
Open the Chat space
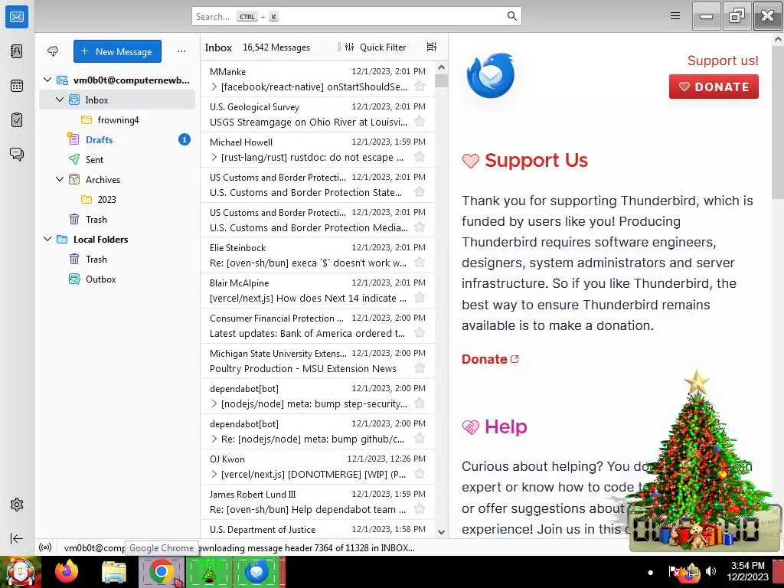pos(17,154)
